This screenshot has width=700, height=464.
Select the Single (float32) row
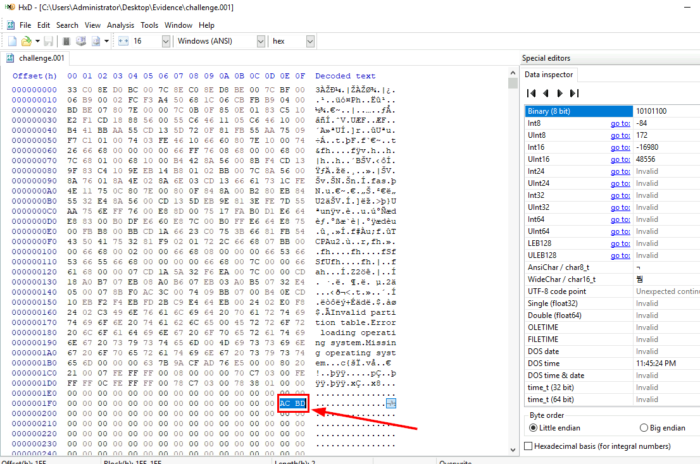(x=613, y=303)
